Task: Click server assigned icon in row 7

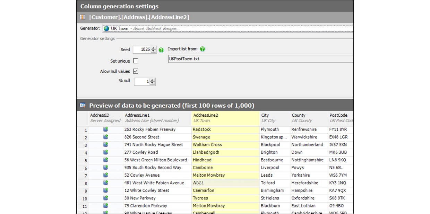Action: 105,175
